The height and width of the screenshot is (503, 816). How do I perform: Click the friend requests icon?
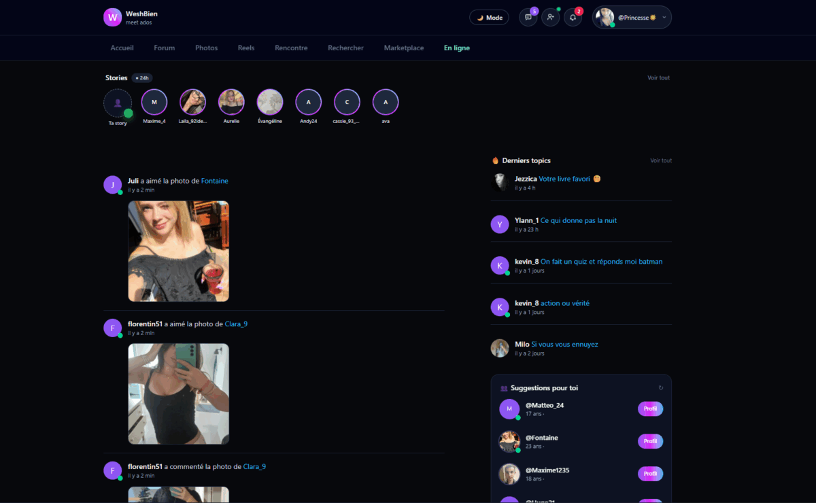click(x=550, y=18)
